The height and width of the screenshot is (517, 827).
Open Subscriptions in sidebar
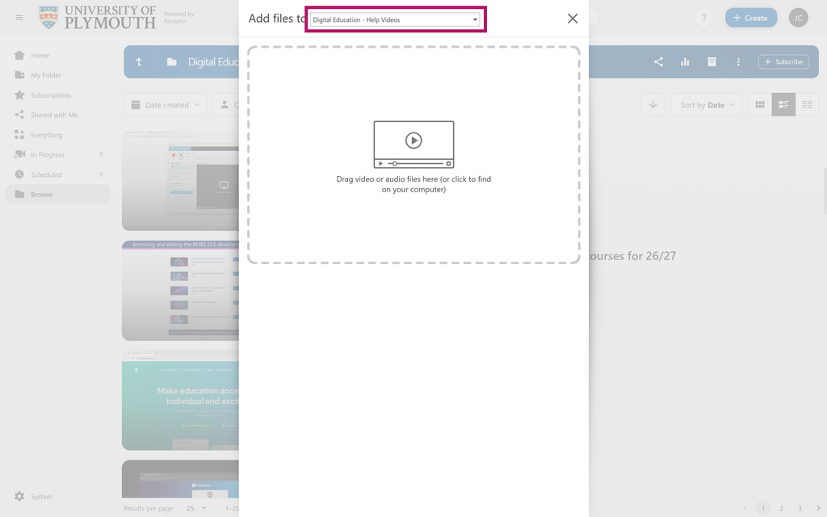click(x=58, y=95)
